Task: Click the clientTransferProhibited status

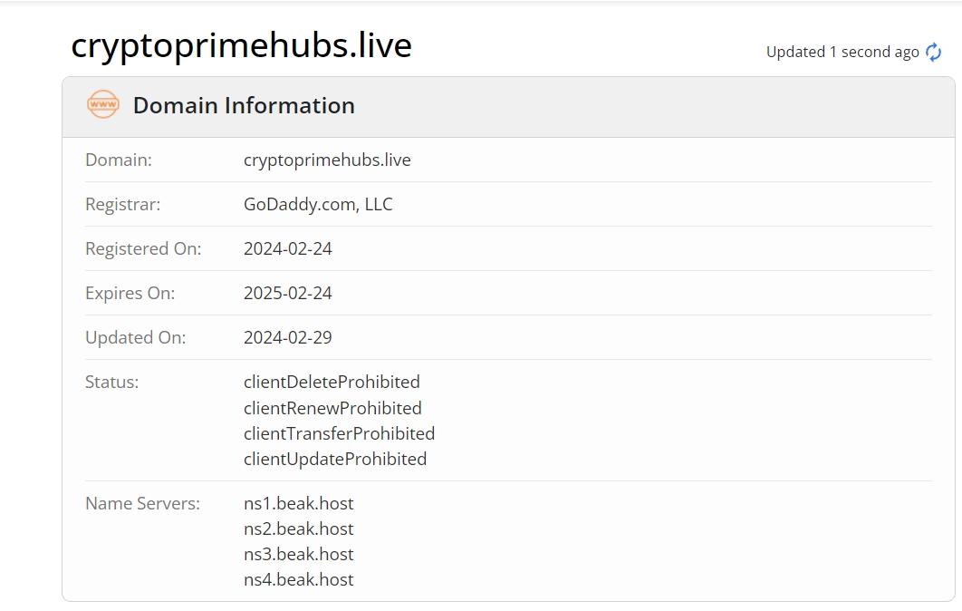Action: (340, 433)
